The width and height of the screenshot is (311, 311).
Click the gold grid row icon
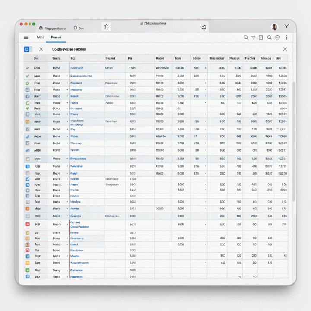pos(28,121)
